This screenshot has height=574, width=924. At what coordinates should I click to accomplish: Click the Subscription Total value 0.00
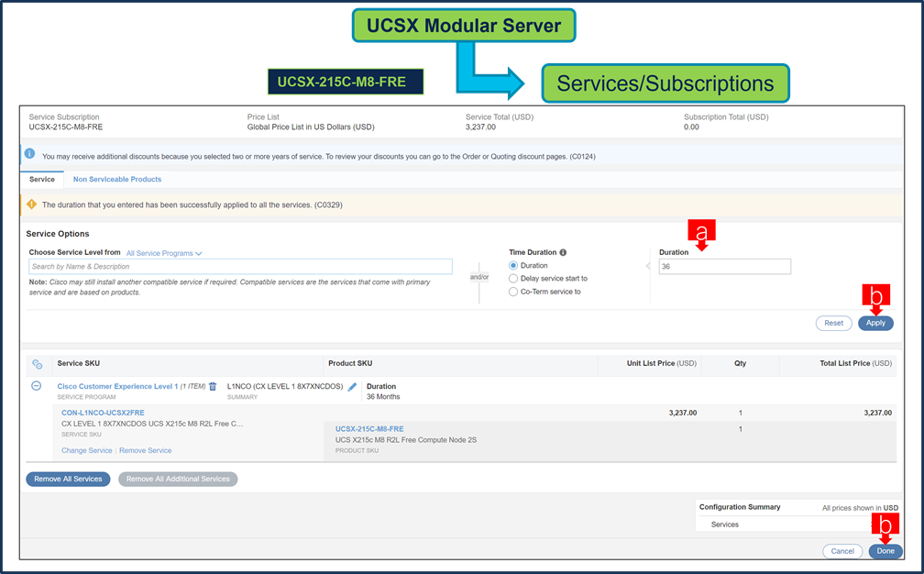(691, 127)
